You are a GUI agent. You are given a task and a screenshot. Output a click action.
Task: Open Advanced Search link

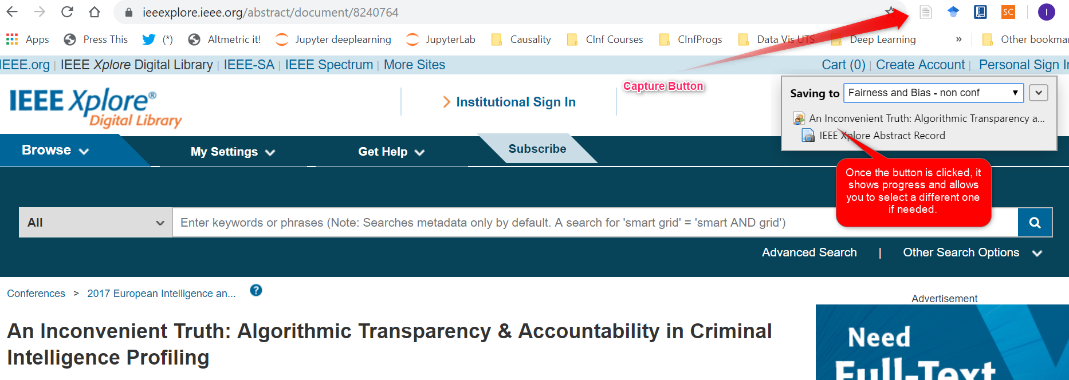click(x=809, y=252)
